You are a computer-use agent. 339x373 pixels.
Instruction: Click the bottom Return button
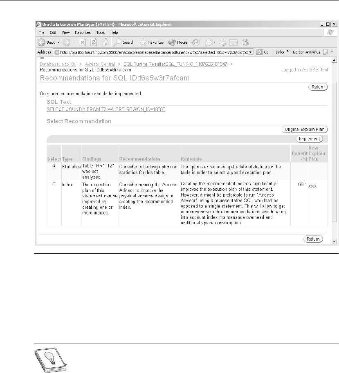(313, 239)
